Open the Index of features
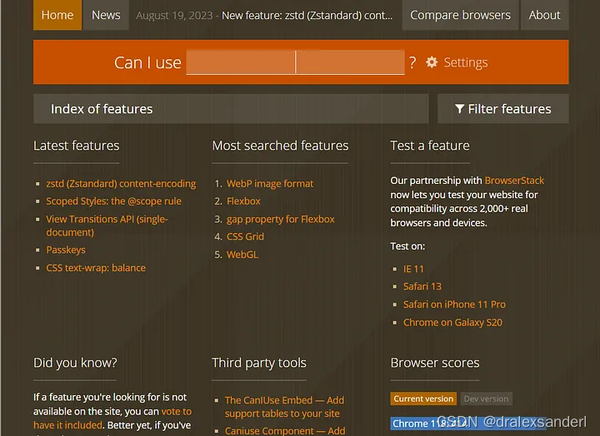 coord(231,109)
